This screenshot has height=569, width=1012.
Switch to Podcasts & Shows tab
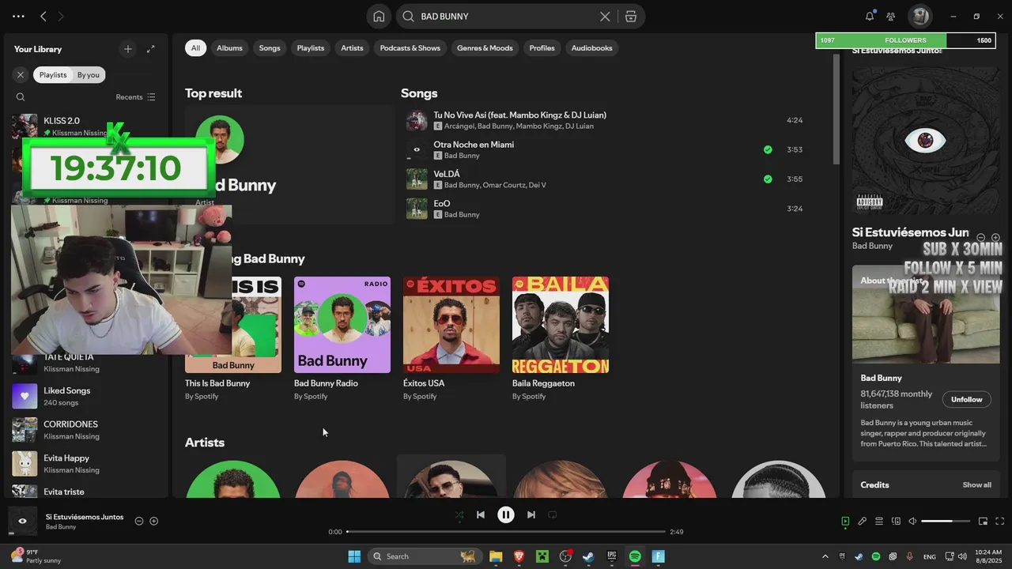point(410,48)
